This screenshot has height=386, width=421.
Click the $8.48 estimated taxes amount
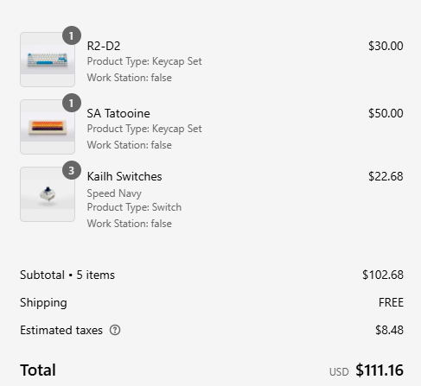(389, 330)
